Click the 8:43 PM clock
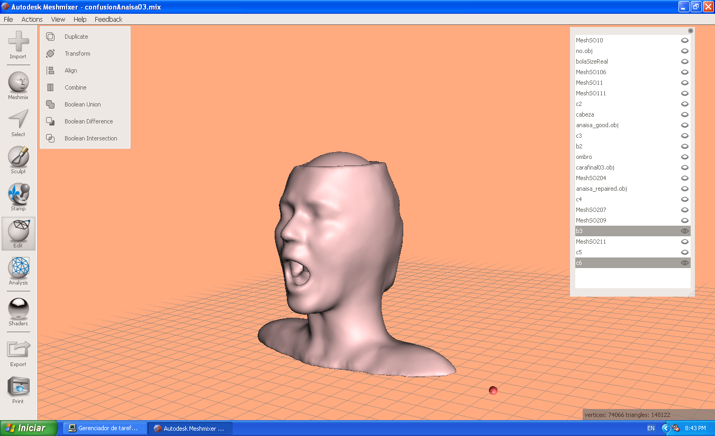 pos(695,428)
